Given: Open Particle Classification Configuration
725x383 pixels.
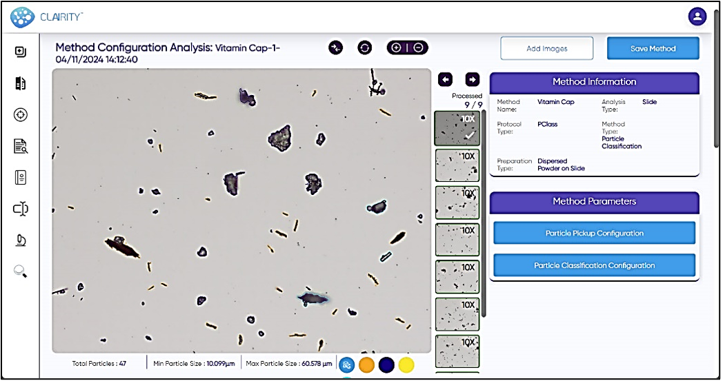Looking at the screenshot, I should coord(594,265).
